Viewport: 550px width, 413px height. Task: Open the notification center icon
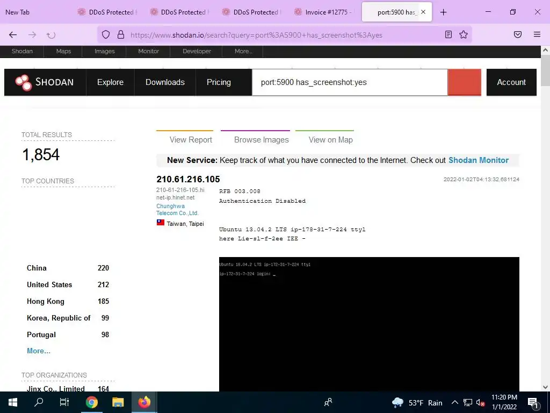click(533, 402)
